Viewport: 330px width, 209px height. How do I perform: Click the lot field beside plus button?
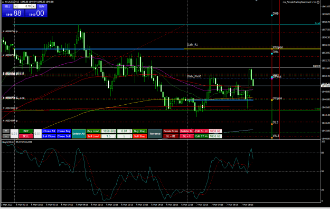coord(14,134)
